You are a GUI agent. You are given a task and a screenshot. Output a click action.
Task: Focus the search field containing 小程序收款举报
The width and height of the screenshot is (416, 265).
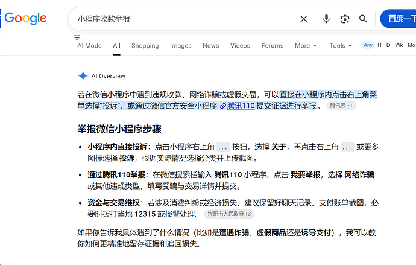(186, 19)
